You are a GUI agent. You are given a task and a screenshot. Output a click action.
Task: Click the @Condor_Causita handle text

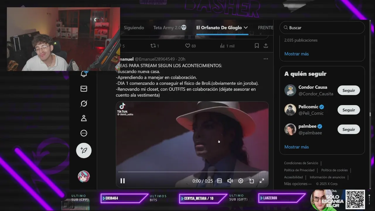316,94
